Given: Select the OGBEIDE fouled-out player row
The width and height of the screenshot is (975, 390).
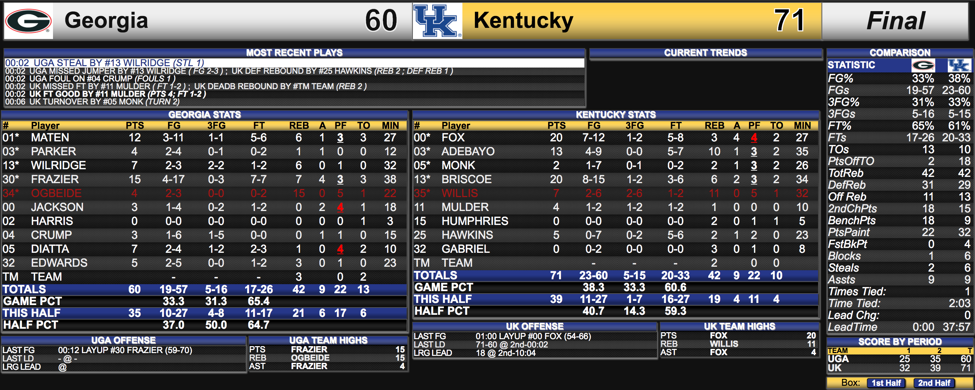Looking at the screenshot, I should click(204, 193).
